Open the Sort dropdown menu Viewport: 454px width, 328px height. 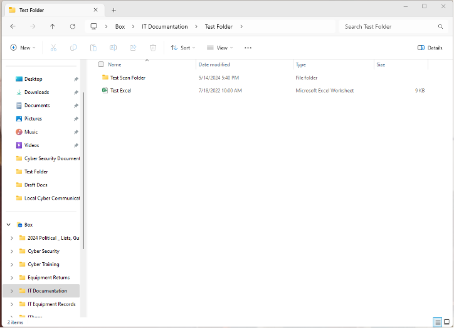click(x=182, y=48)
